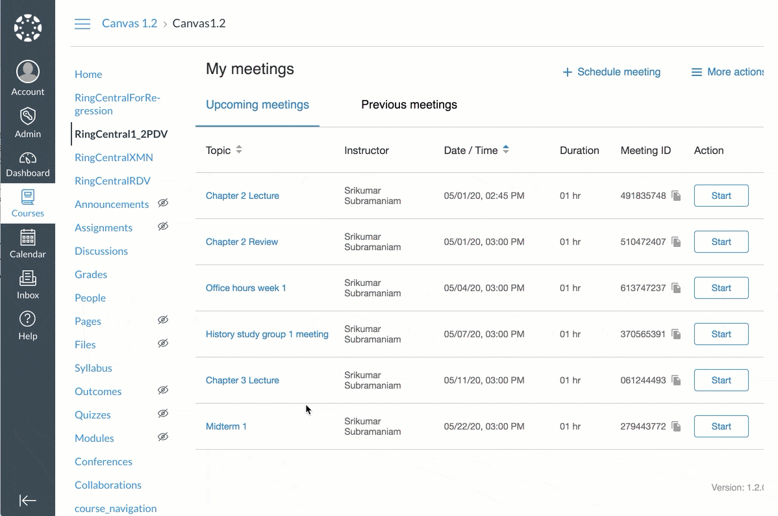Open the Admin shield icon
778x516 pixels.
coord(27,117)
